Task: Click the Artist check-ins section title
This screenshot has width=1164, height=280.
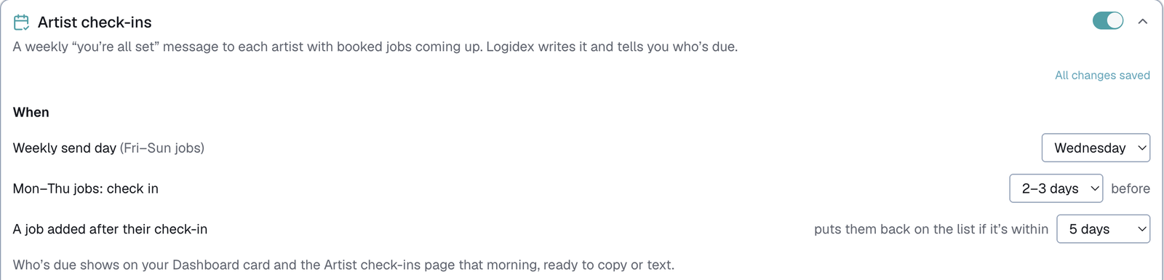Action: point(95,23)
